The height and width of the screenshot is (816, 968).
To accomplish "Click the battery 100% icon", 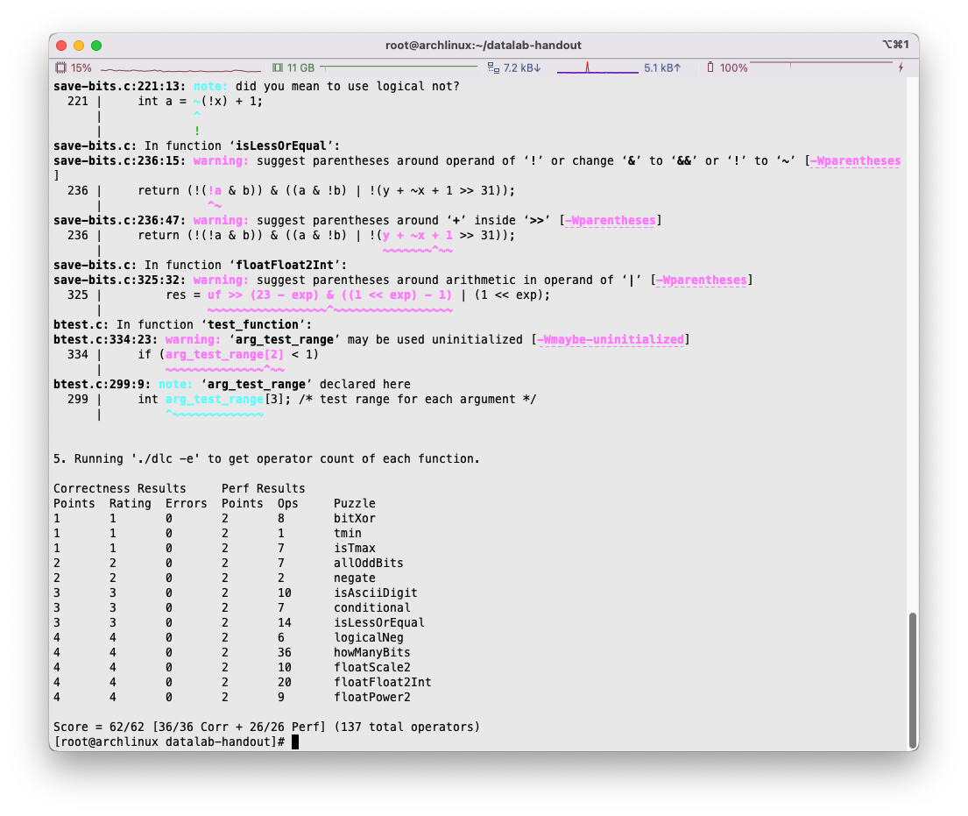I will coord(710,67).
